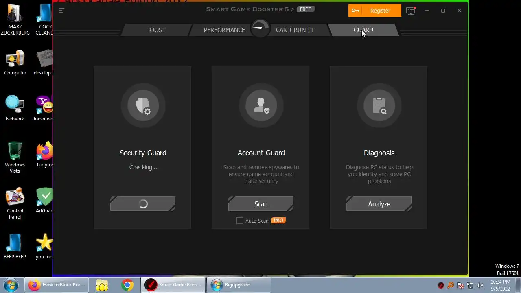Viewport: 521px width, 293px height.
Task: Open the AdGuard desktop icon
Action: [x=44, y=200]
